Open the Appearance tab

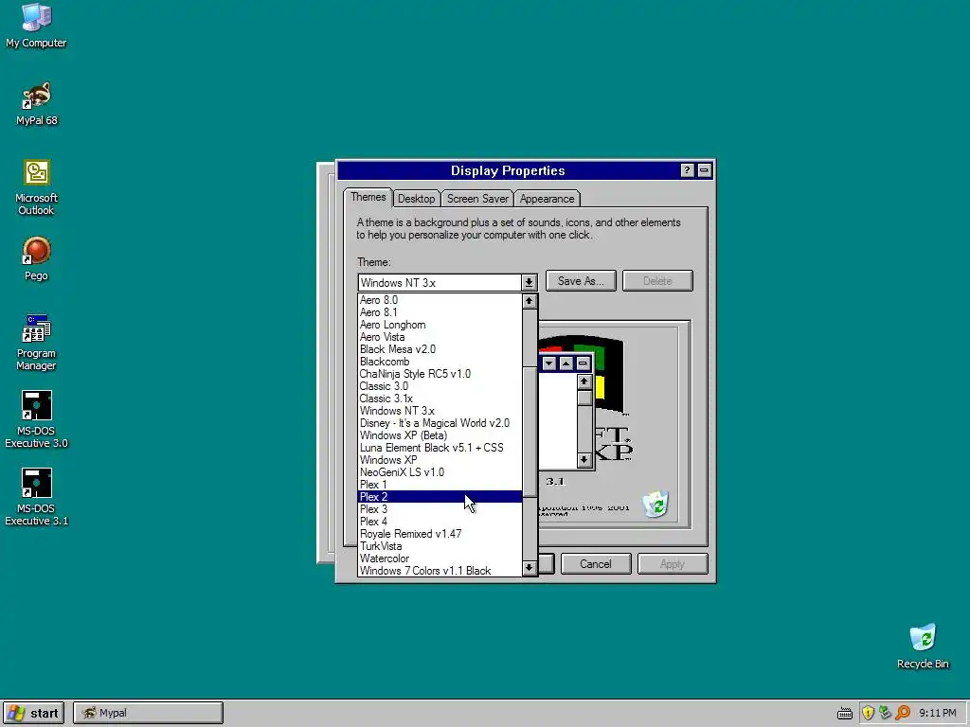point(547,199)
